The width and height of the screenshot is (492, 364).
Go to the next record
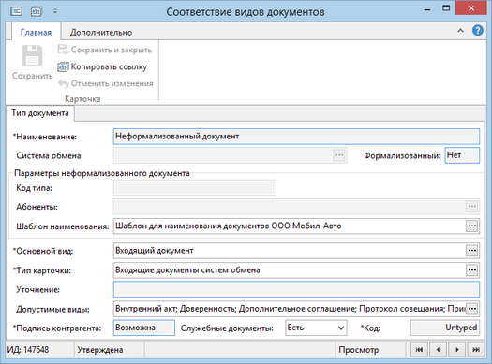pyautogui.click(x=457, y=350)
